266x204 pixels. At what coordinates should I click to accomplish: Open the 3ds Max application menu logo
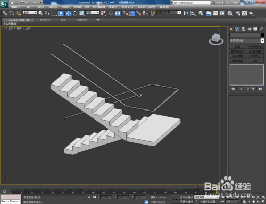4,4
